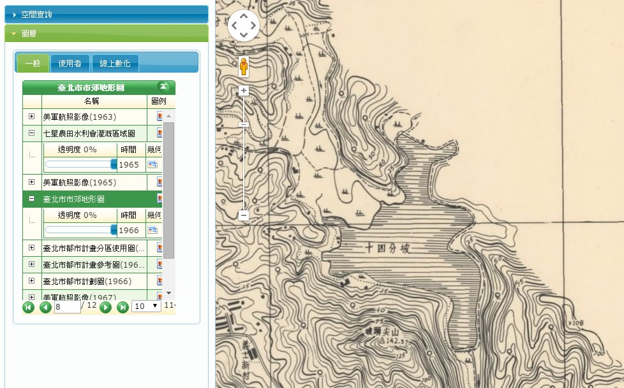Select the Street View pegman icon
Image resolution: width=624 pixels, height=388 pixels.
point(243,66)
